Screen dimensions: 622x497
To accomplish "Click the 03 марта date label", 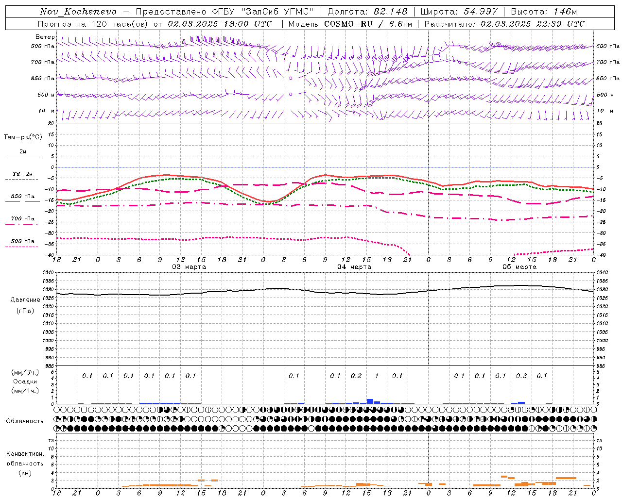I will click(x=189, y=267).
